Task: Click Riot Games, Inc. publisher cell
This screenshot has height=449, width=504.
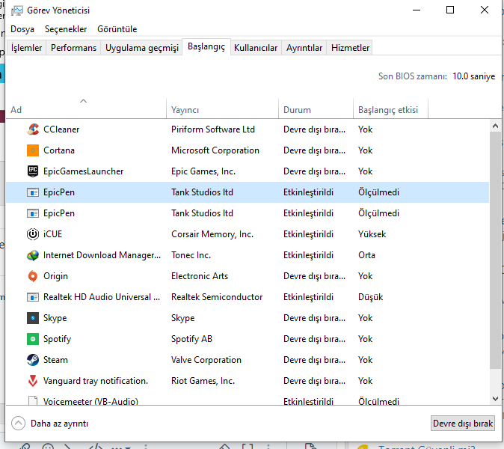Action: pos(203,381)
